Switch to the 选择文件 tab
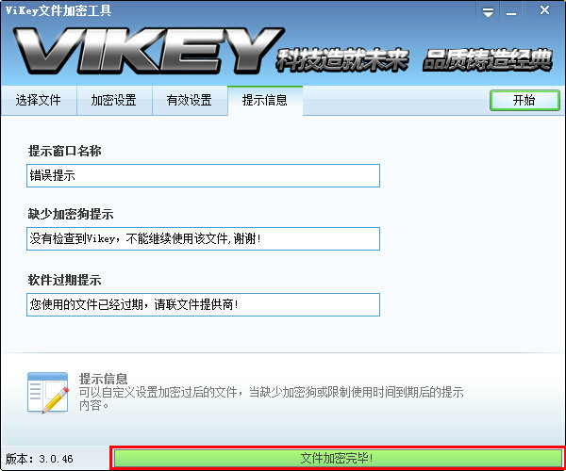This screenshot has height=471, width=566. [x=39, y=100]
